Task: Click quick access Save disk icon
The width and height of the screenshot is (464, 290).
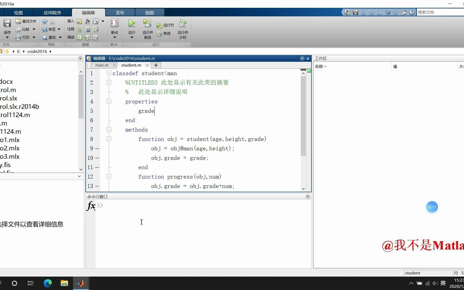Action: [x=356, y=12]
